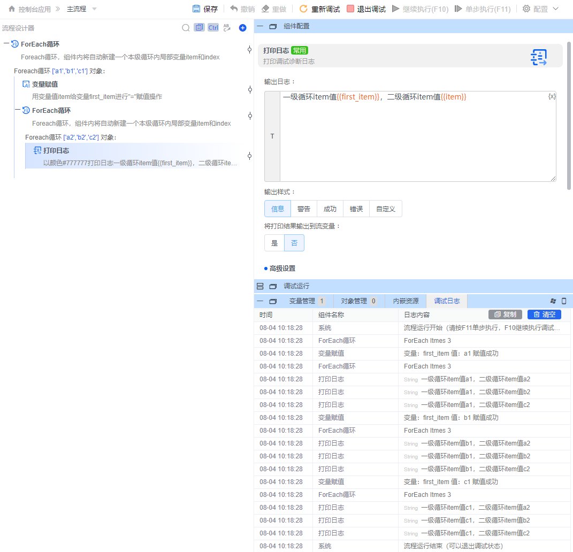Click the 清空 clear log button

(x=544, y=315)
